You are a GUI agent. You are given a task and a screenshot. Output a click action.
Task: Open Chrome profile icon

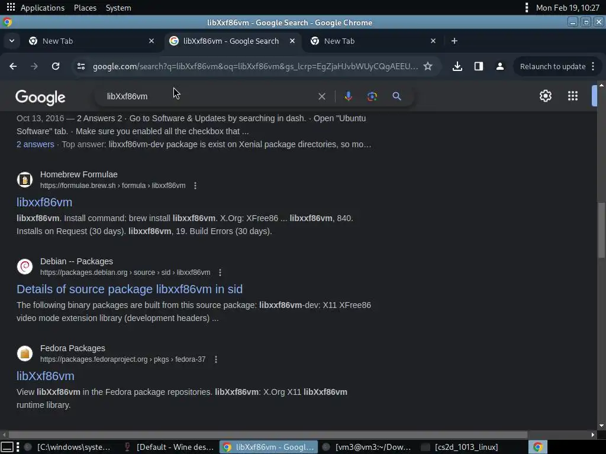[499, 66]
